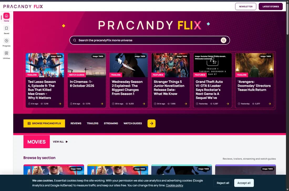Open Ted Lasso Season 4 article title

(42, 90)
